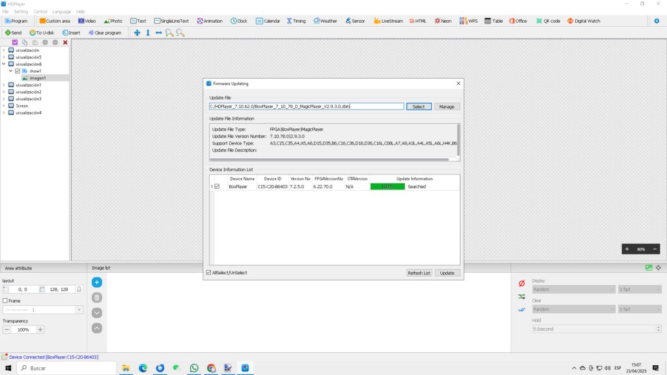The height and width of the screenshot is (375, 667).
Task: Insert a Table element
Action: [x=494, y=21]
